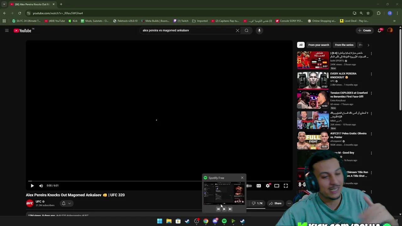Toggle closed captions on the video

coord(258,186)
